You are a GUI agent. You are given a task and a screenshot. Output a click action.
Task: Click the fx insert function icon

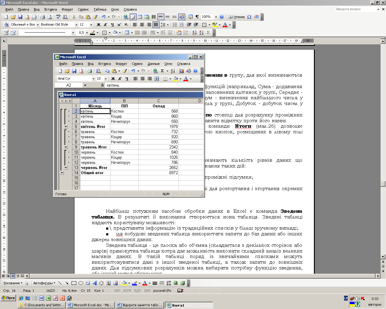click(103, 85)
